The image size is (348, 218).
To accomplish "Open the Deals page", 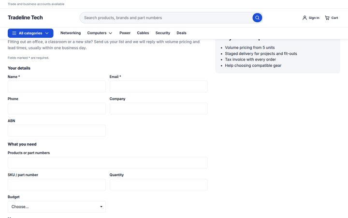I will click(x=181, y=33).
